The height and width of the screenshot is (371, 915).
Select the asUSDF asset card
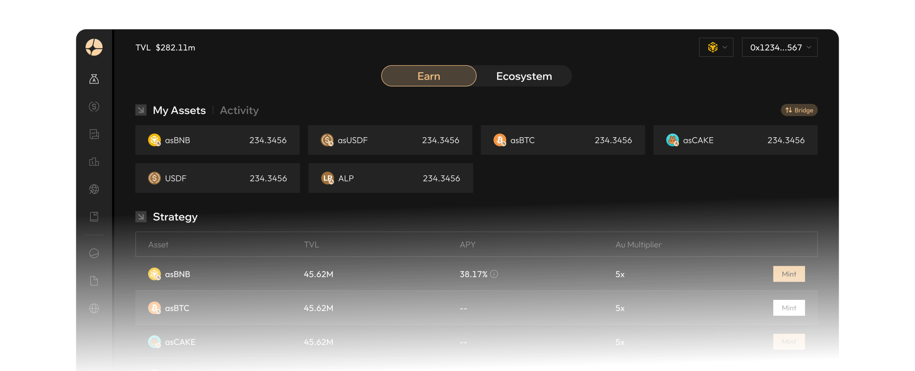pos(390,140)
